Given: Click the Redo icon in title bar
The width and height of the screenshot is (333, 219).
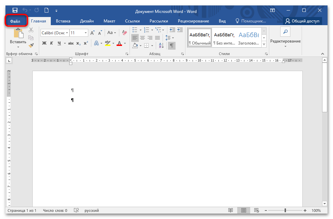Looking at the screenshot, I should pos(37,10).
